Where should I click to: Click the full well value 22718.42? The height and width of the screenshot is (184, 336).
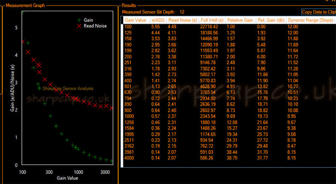pyautogui.click(x=210, y=26)
